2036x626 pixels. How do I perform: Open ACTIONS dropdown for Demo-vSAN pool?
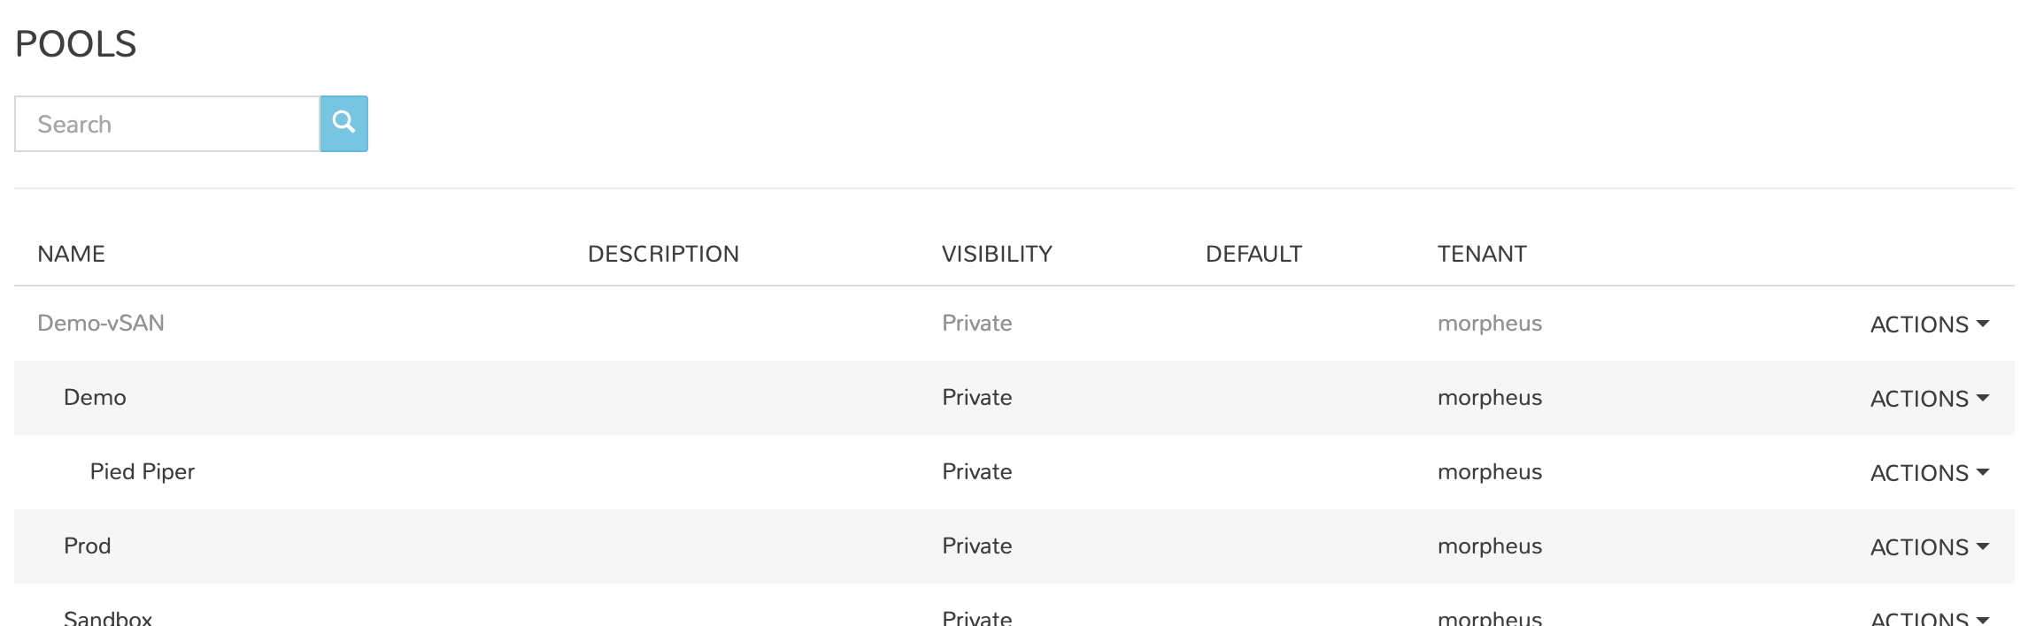tap(1929, 324)
